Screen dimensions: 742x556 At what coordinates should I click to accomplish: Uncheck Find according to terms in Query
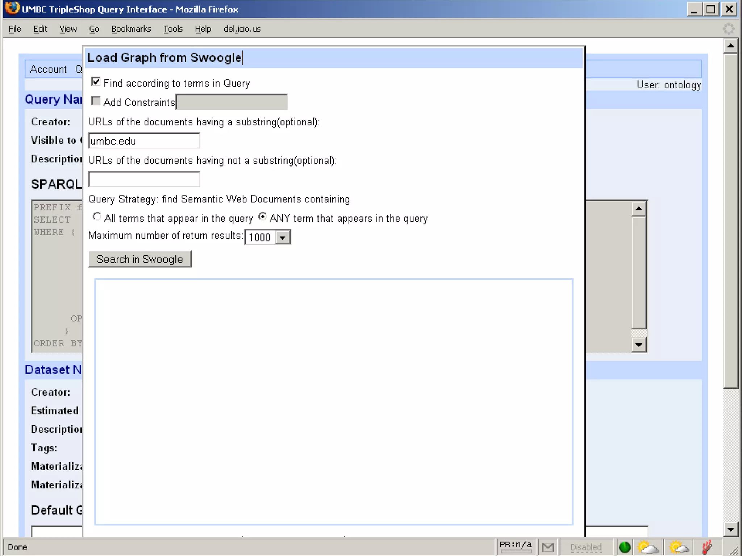96,82
